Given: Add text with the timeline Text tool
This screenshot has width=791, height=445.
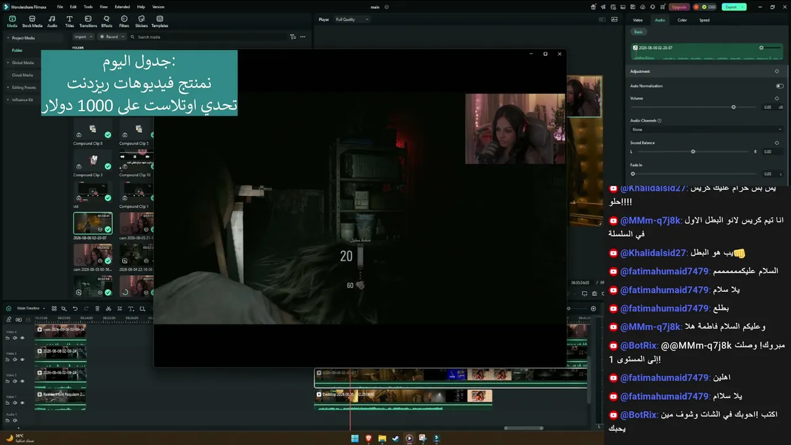Looking at the screenshot, I should point(131,308).
